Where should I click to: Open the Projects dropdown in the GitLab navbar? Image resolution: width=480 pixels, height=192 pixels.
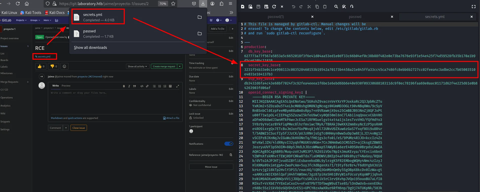click(x=21, y=20)
